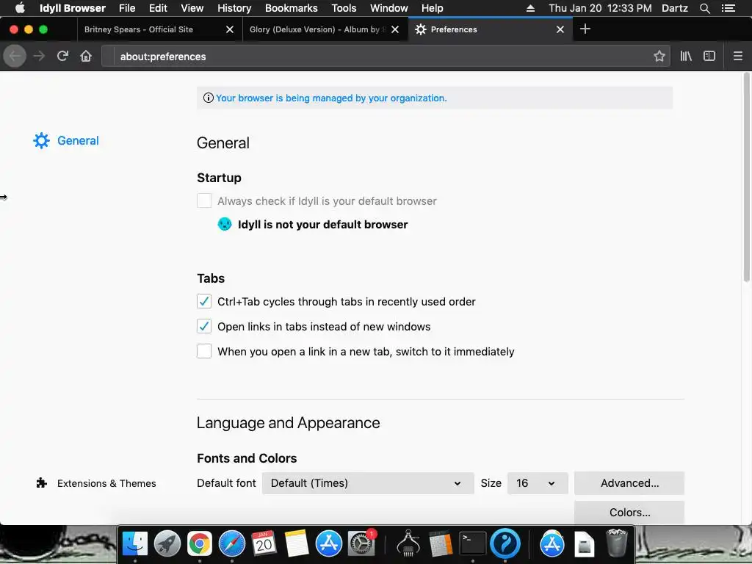The width and height of the screenshot is (752, 564).
Task: Open Calendar from the Dock
Action: click(264, 544)
